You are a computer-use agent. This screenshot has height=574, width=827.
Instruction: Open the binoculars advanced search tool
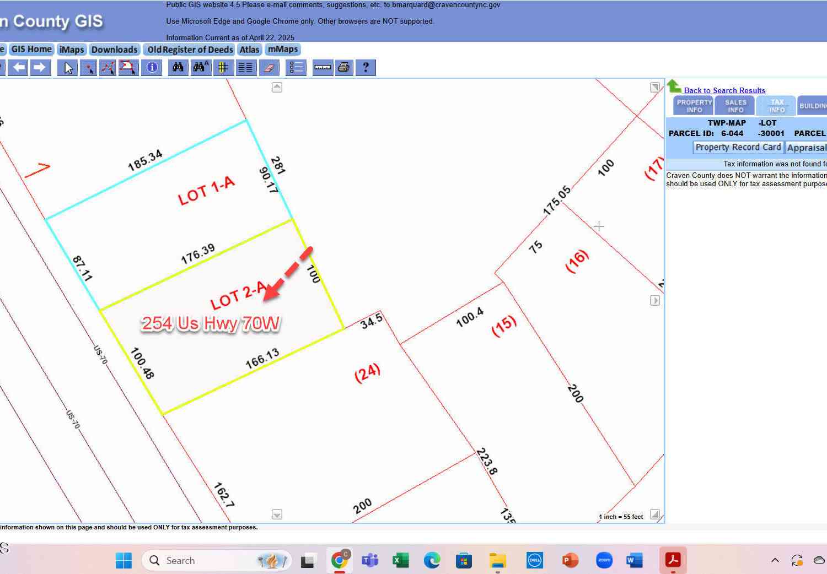click(x=201, y=68)
